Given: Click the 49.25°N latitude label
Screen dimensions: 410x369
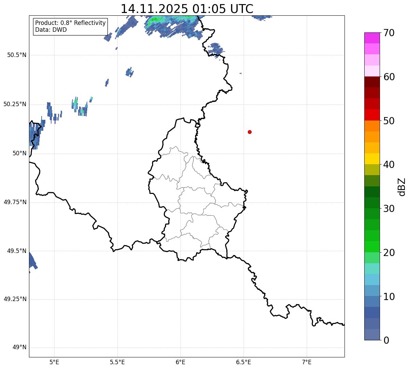Looking at the screenshot, I should tap(15, 299).
